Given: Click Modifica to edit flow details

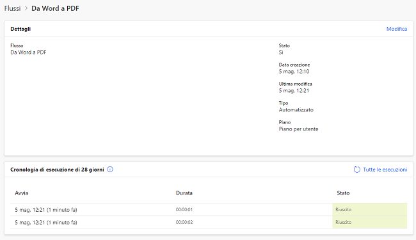Looking at the screenshot, I should pyautogui.click(x=397, y=29).
